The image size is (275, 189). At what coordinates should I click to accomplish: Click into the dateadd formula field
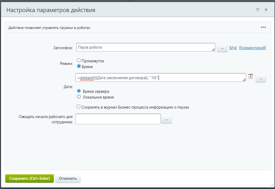click(160, 78)
